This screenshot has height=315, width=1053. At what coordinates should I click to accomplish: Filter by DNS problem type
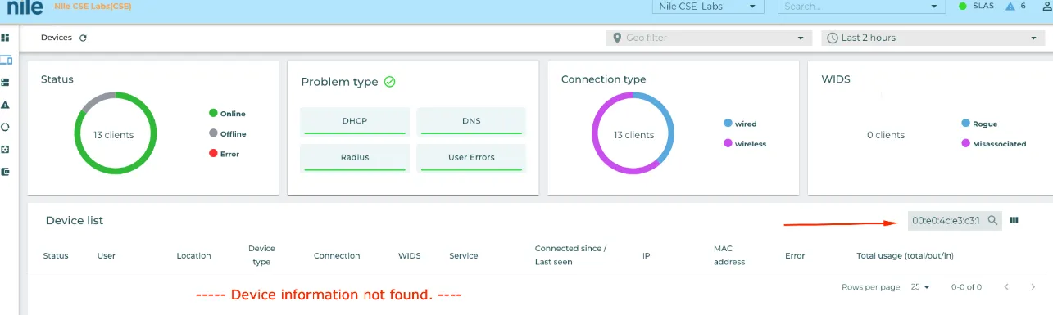471,121
